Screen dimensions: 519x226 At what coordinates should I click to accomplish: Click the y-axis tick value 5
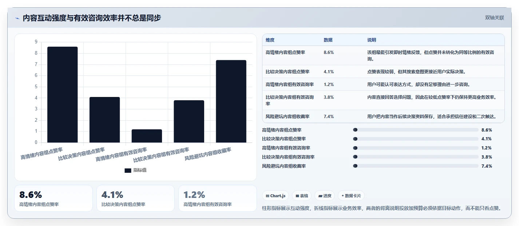coord(36,87)
